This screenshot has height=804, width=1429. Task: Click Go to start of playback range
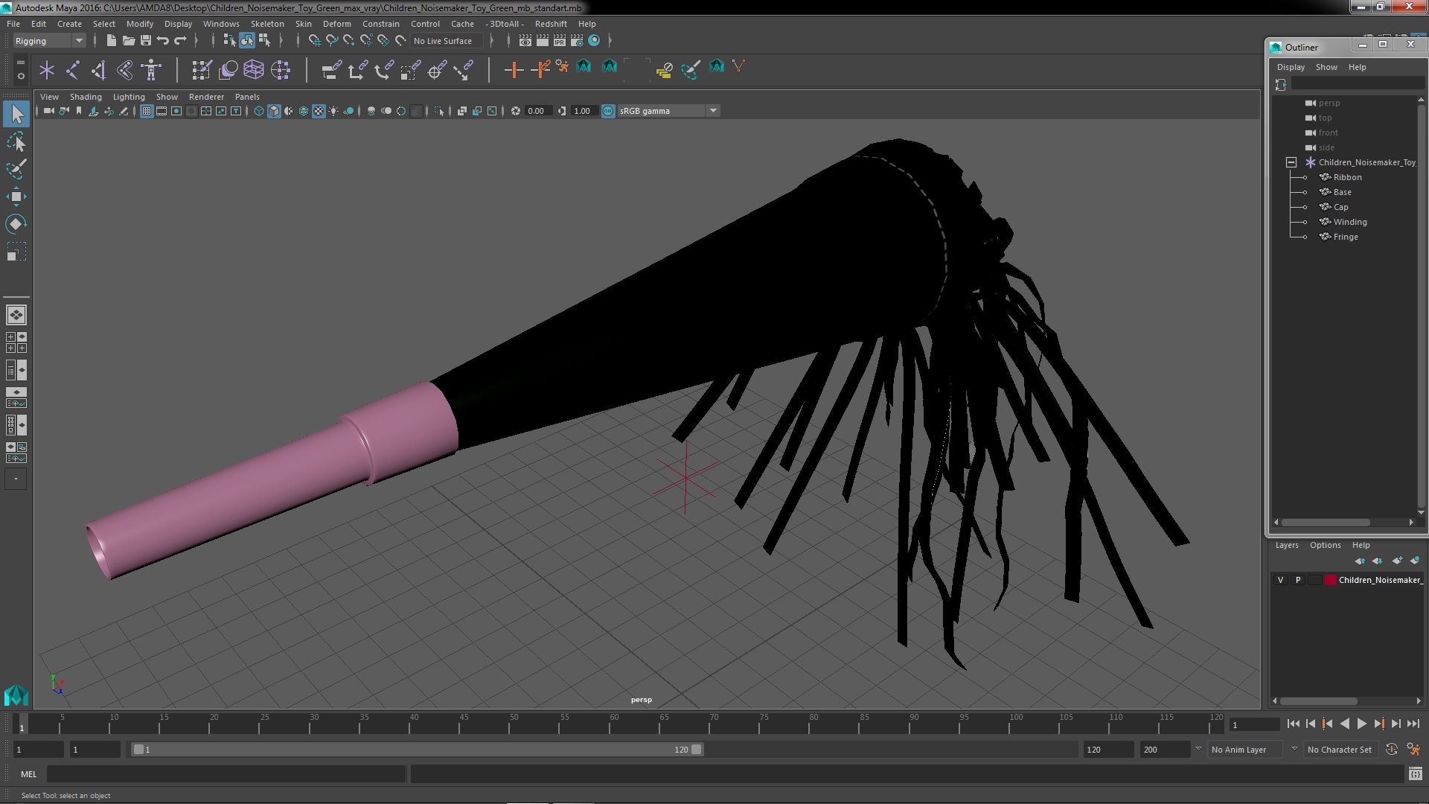(1293, 724)
